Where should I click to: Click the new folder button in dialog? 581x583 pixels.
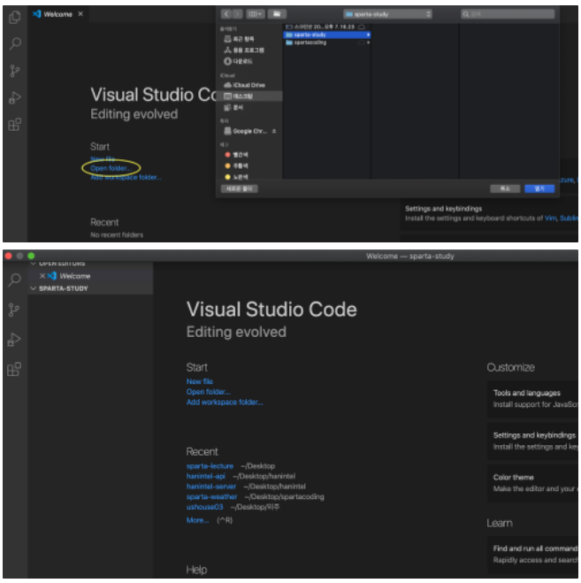coord(240,189)
